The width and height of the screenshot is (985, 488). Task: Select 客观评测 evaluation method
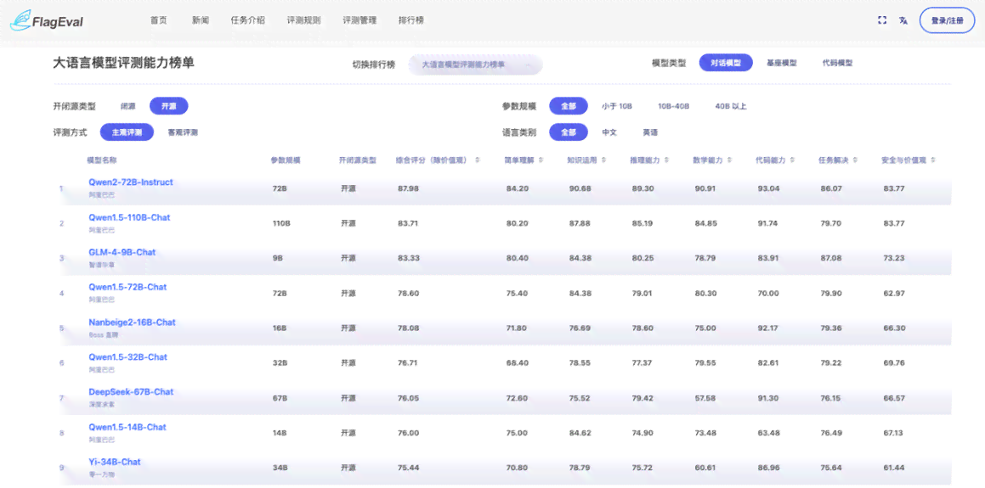[x=183, y=132]
